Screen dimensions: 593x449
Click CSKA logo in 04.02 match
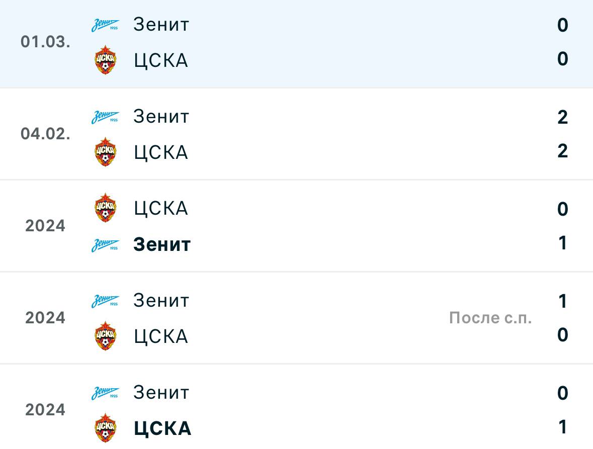coord(105,152)
